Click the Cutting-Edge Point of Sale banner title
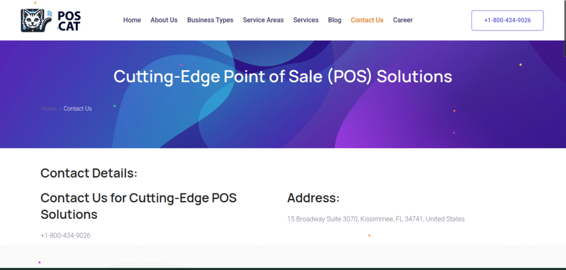 (x=283, y=76)
